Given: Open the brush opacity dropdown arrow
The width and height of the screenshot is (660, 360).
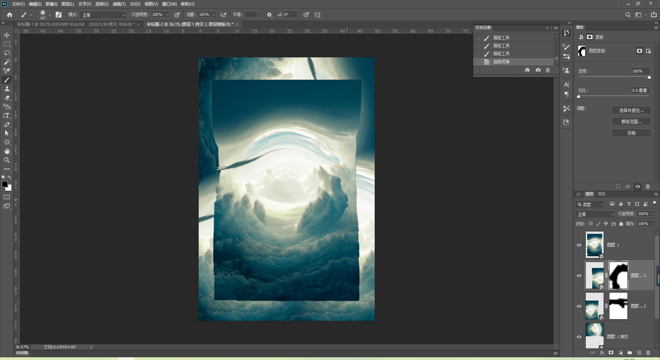Looking at the screenshot, I should 167,15.
